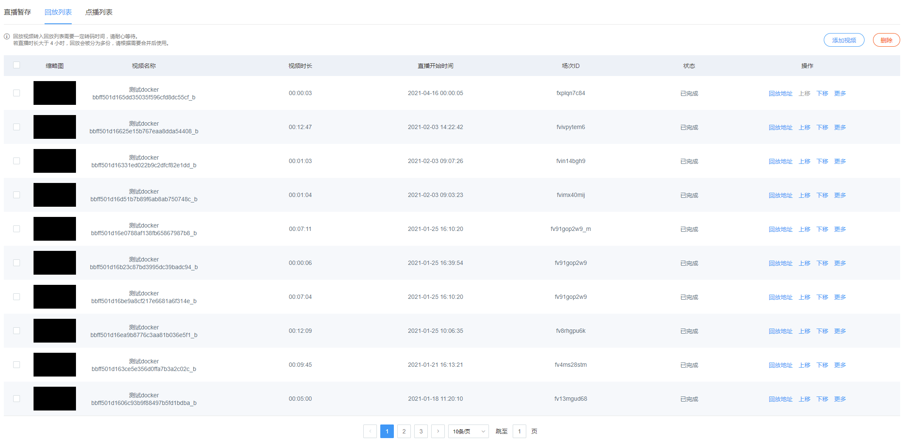Click 下移 for row fxplqn7c84
904x447 pixels.
pos(822,93)
